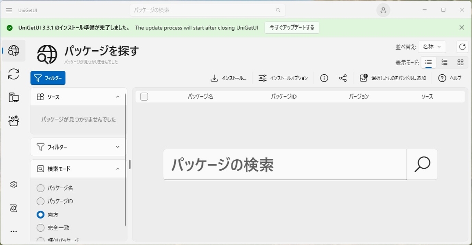Open the Installed Packages sidebar page

click(14, 98)
